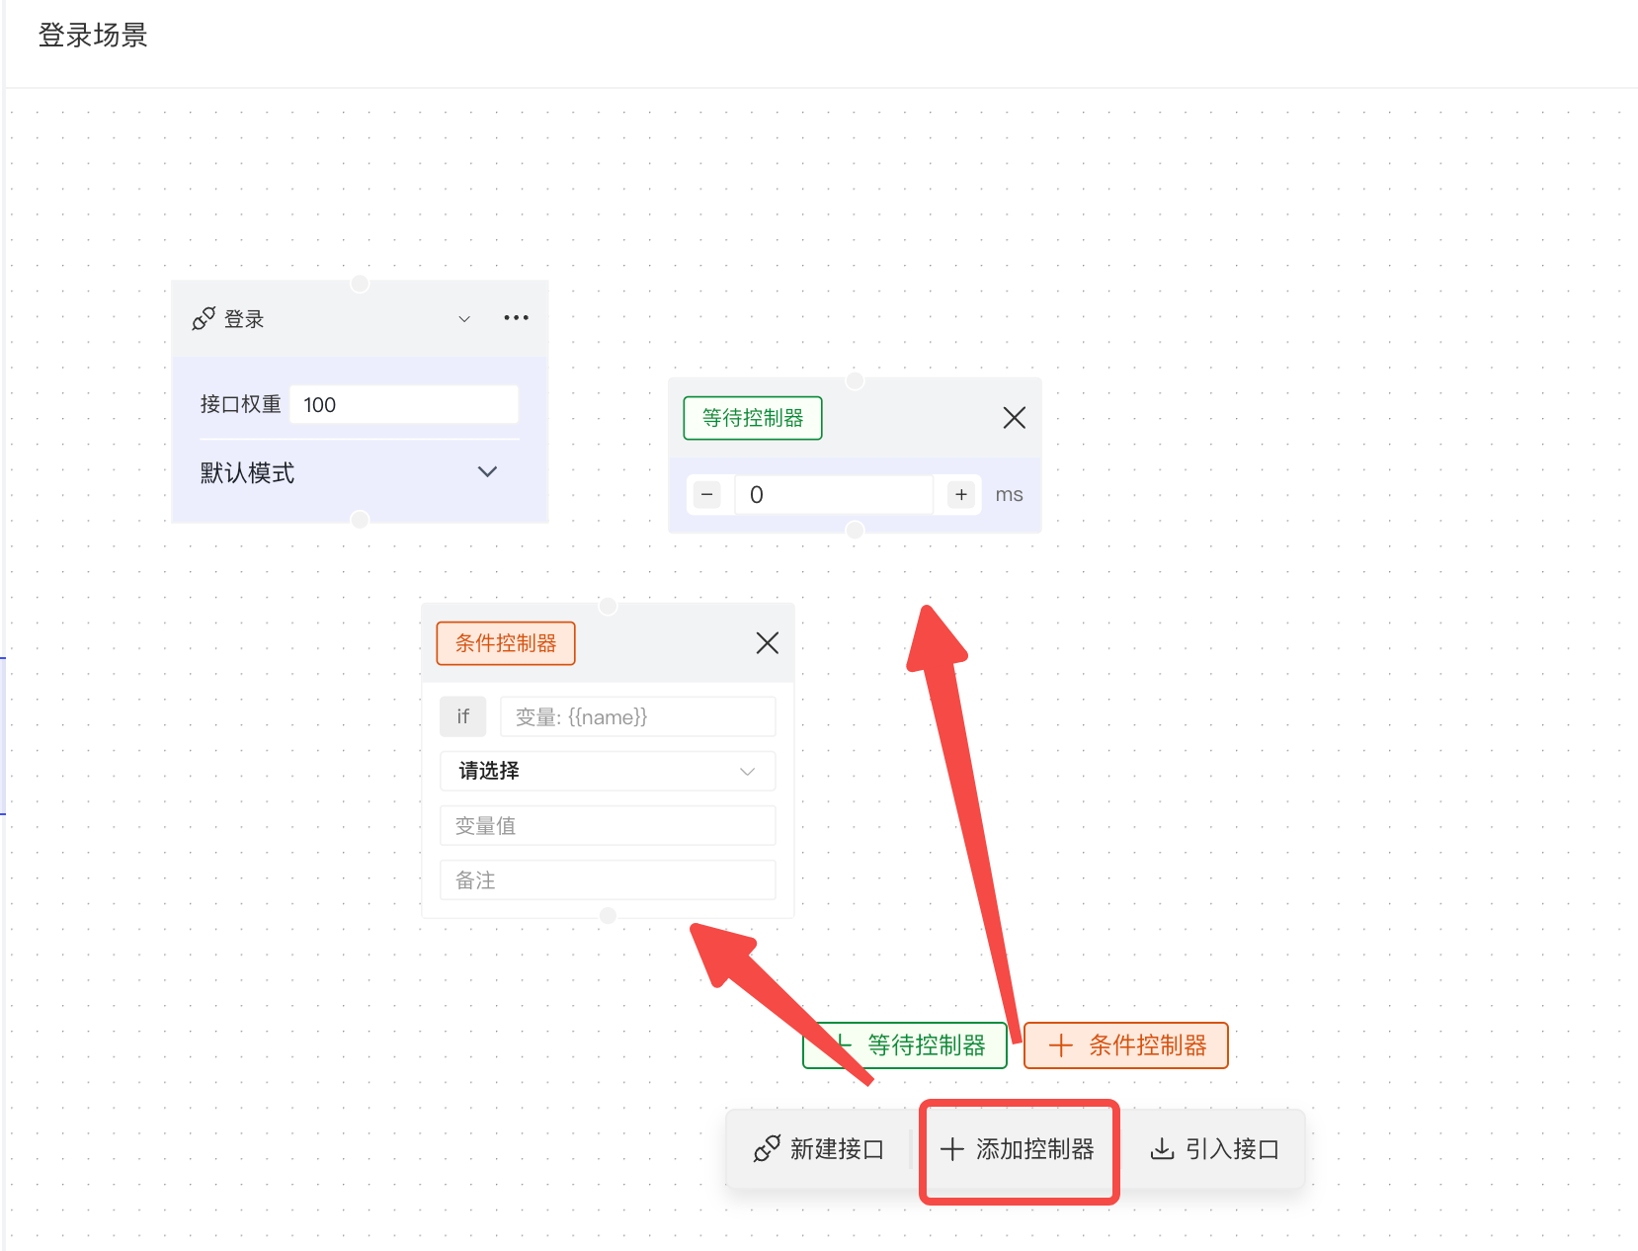Click the 登录场景 page title
Image resolution: width=1638 pixels, height=1251 pixels.
(x=93, y=36)
